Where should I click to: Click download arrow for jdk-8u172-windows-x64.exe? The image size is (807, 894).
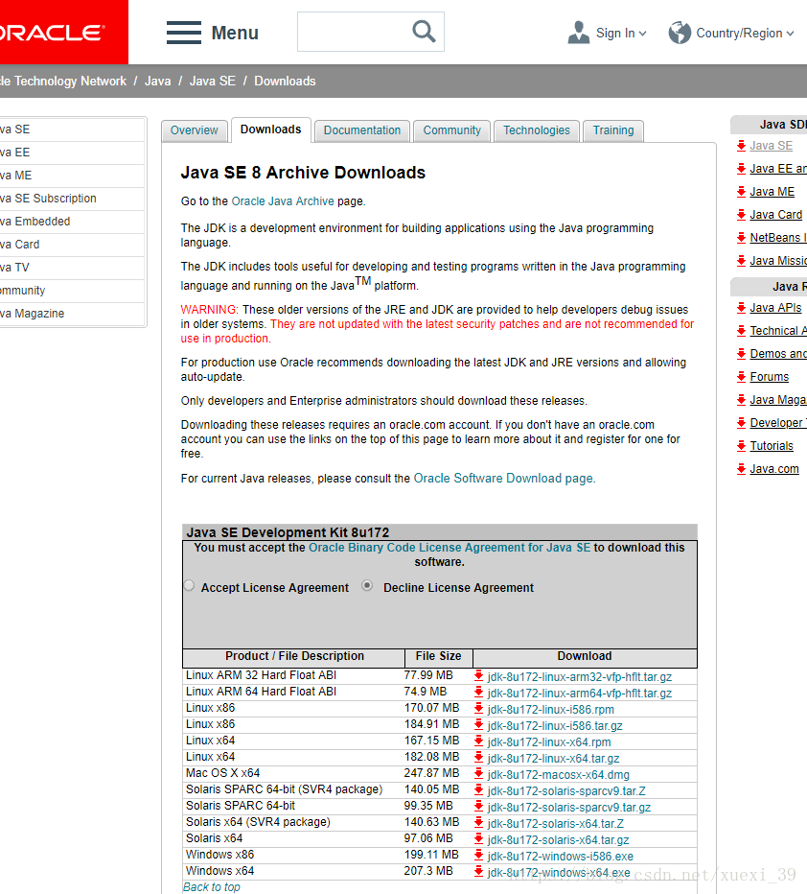click(x=478, y=872)
